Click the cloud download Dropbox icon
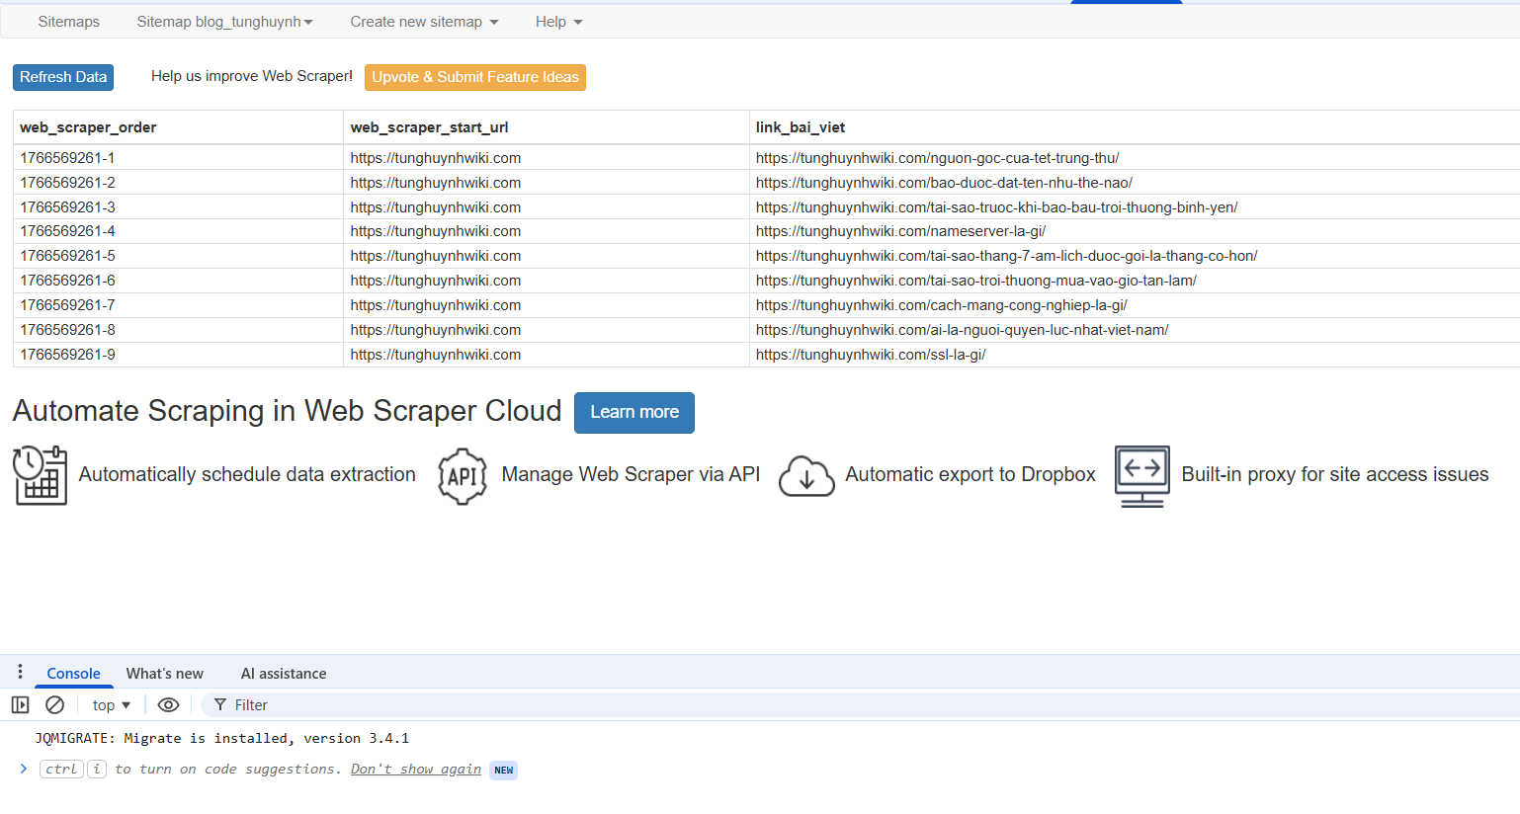The width and height of the screenshot is (1520, 814). 806,476
